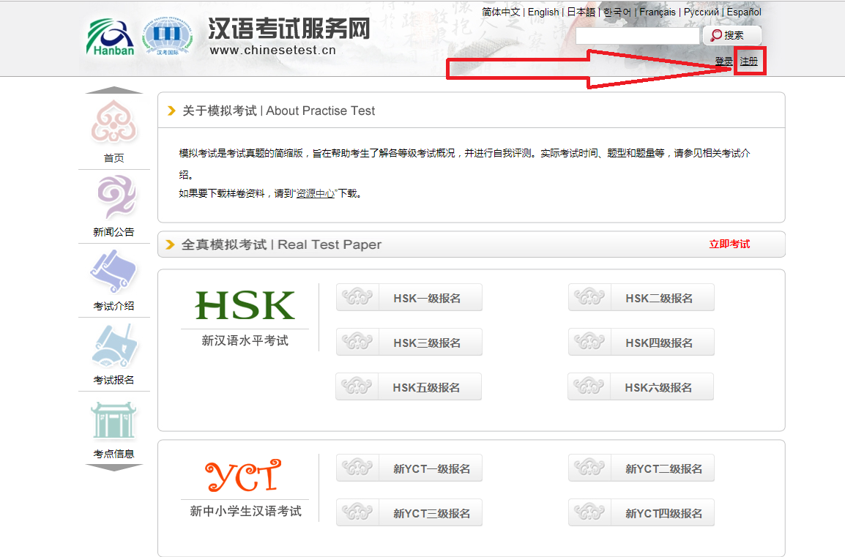This screenshot has width=845, height=557.
Task: Click the HSK green logo
Action: tap(245, 306)
